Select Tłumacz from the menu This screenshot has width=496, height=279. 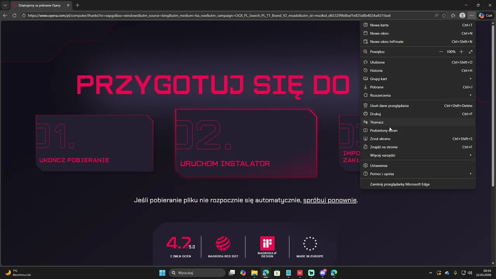pos(418,122)
